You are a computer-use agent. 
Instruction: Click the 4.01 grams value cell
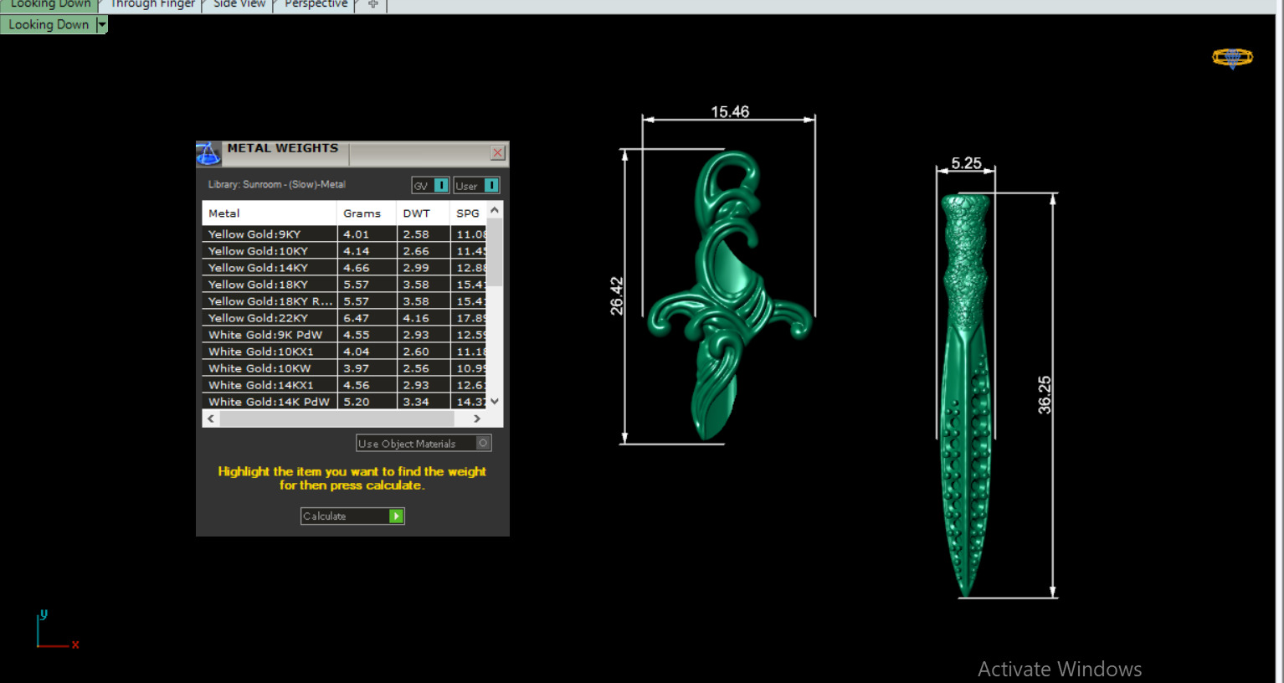367,234
